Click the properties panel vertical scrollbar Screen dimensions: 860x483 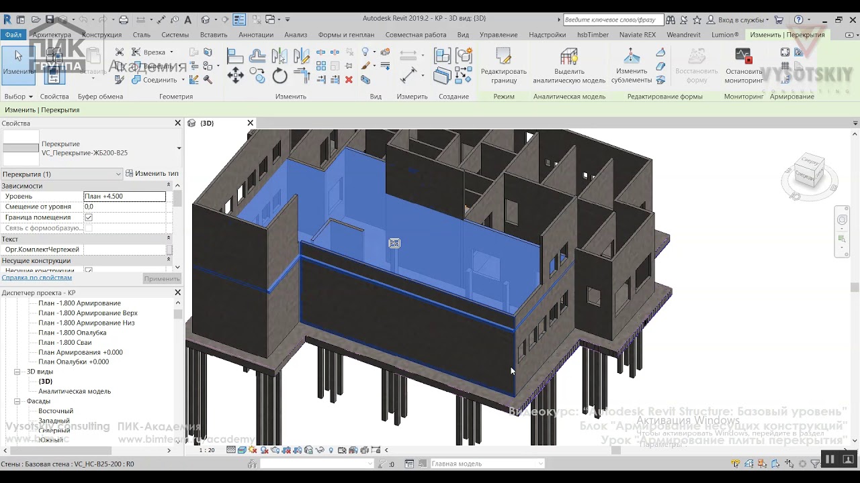click(x=177, y=198)
